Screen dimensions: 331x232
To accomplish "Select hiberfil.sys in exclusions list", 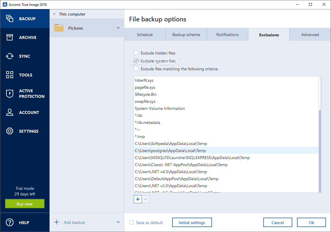I will pos(226,80).
